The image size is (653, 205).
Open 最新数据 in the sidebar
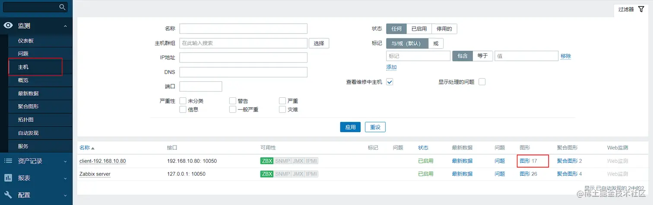[x=28, y=93]
